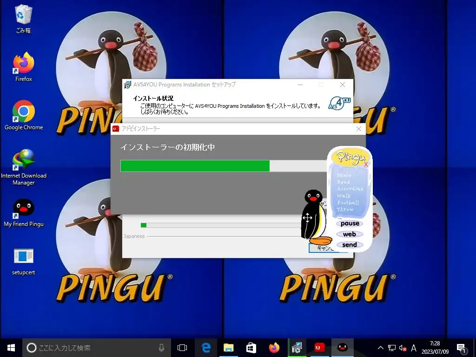Image resolution: width=476 pixels, height=357 pixels.
Task: Select the Football action in Pingu menu
Action: pyautogui.click(x=348, y=203)
